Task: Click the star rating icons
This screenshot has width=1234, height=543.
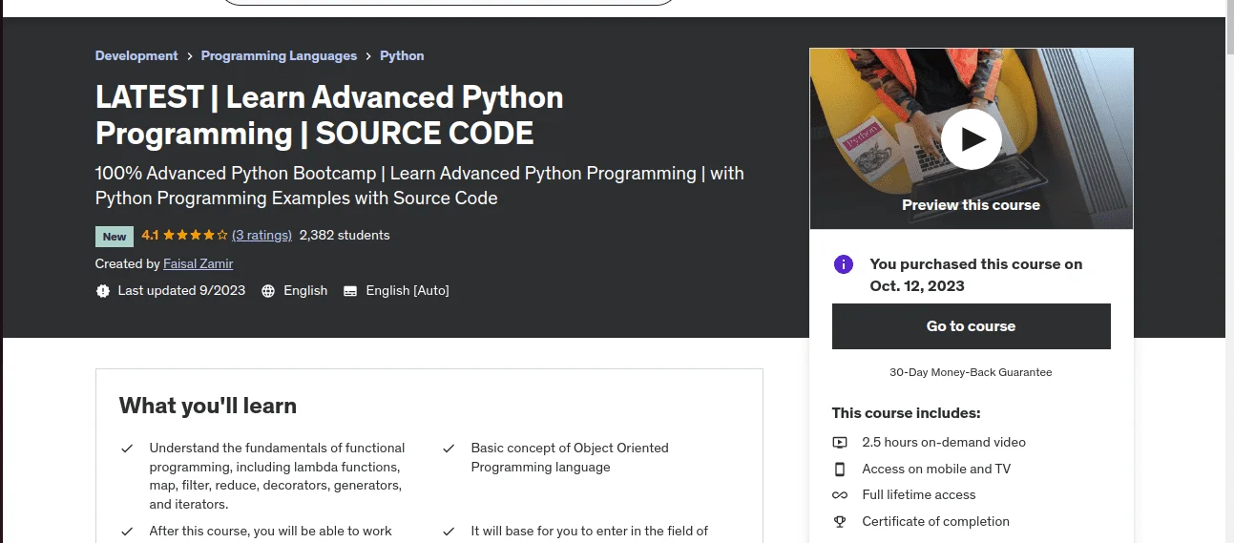Action: click(x=196, y=235)
